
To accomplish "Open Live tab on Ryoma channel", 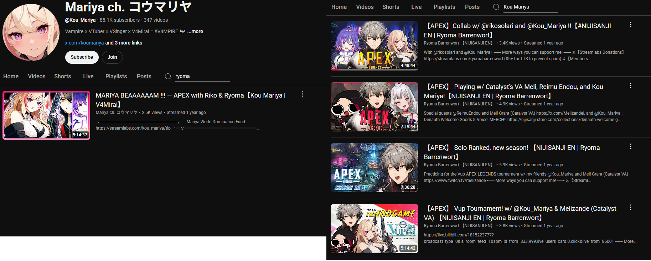I will point(417,7).
